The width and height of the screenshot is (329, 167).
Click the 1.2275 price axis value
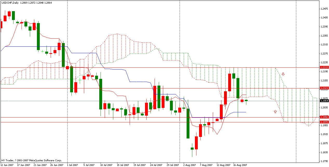pos(324,54)
